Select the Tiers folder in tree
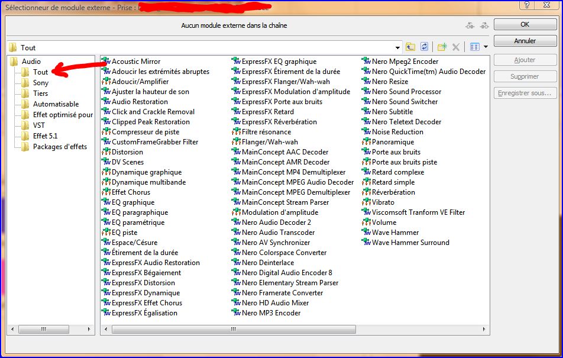 (40, 93)
